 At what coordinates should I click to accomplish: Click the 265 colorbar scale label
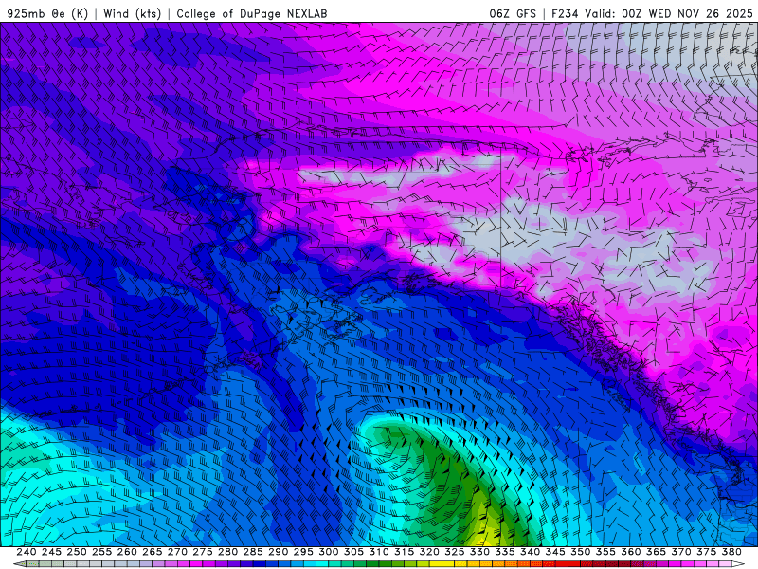tap(152, 552)
